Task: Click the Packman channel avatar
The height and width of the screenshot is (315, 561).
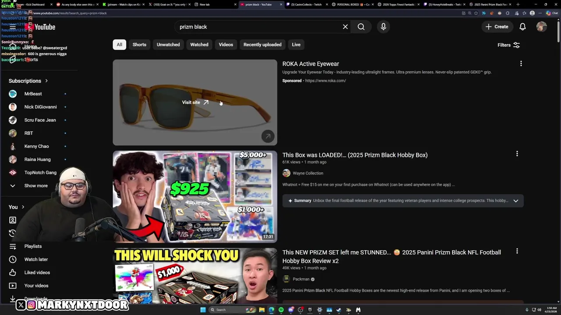Action: click(286, 279)
